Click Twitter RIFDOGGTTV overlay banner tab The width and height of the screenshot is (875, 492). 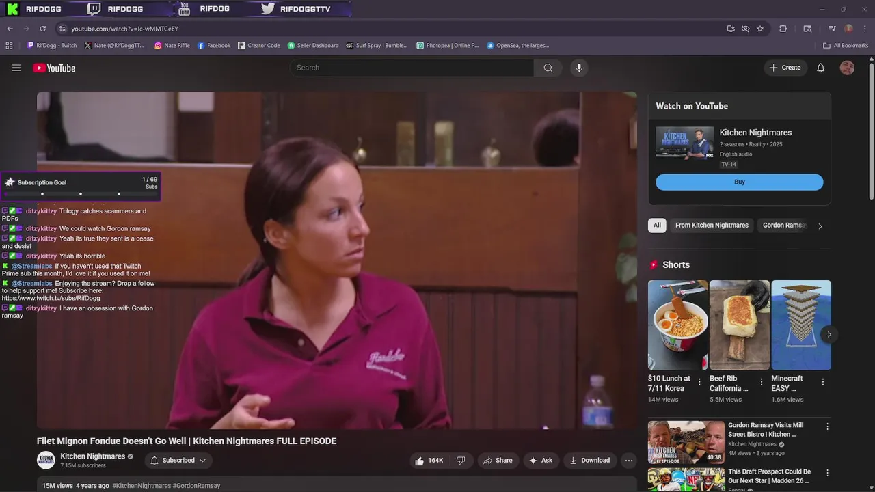296,9
